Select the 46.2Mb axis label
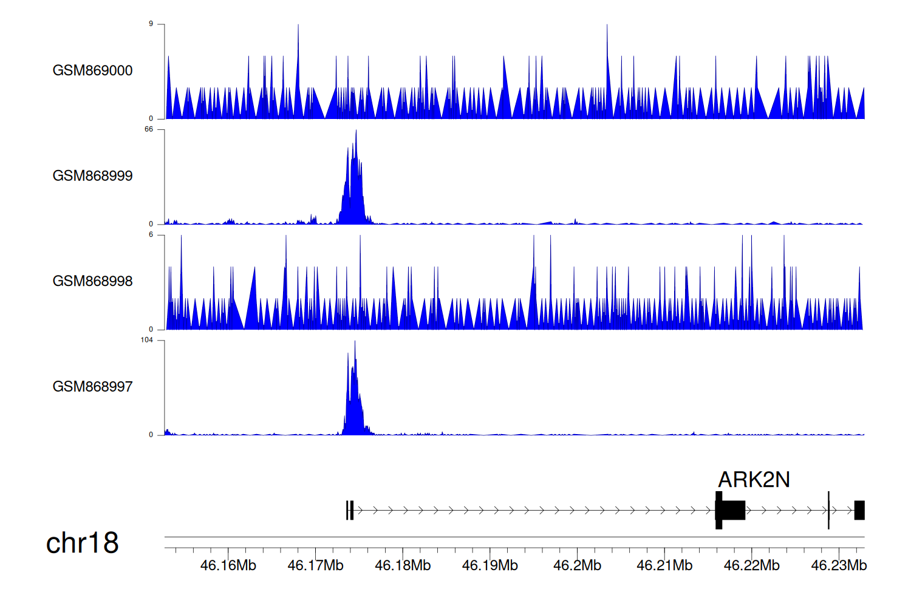 577,565
